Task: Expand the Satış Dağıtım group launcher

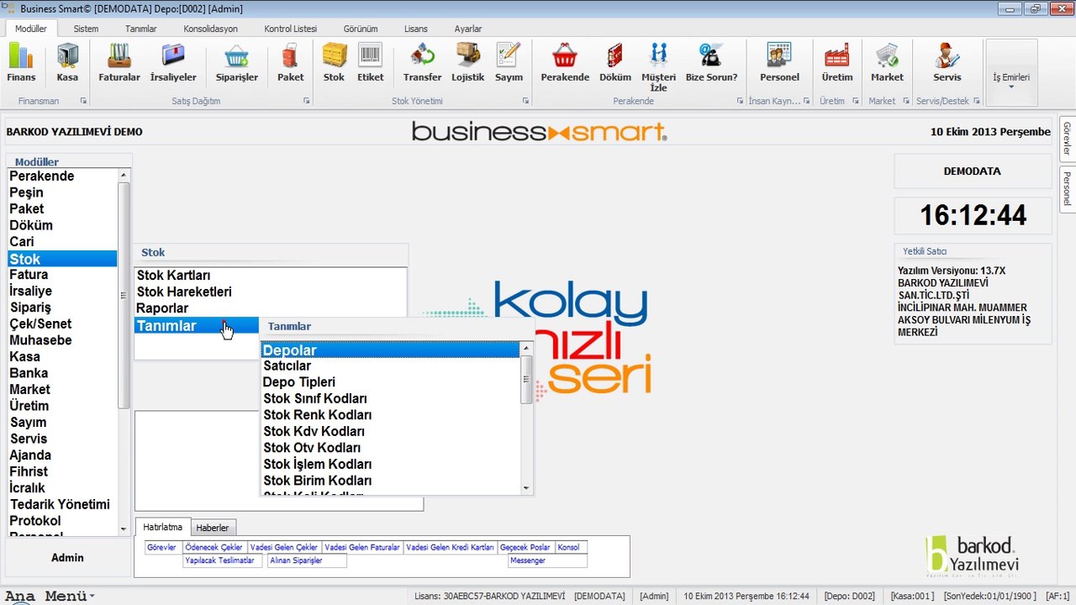Action: pos(307,101)
